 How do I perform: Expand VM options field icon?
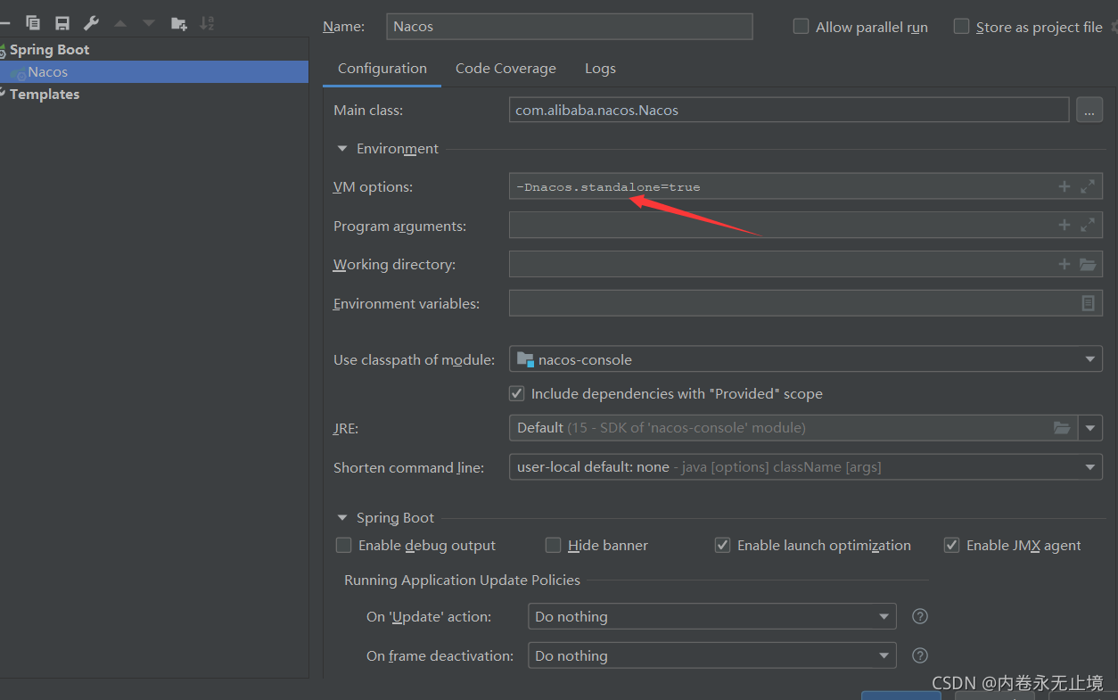[x=1088, y=186]
